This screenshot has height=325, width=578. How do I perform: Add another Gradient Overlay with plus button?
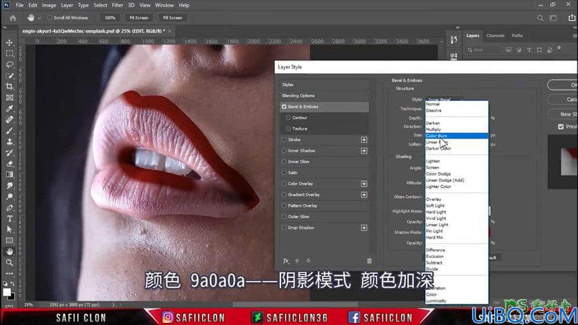[x=364, y=195]
